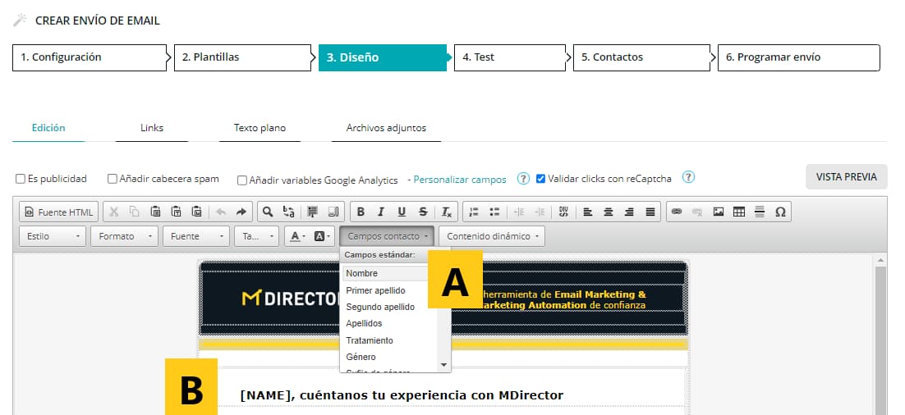Insert special character with Omega icon
The image size is (905, 415).
pyautogui.click(x=780, y=212)
